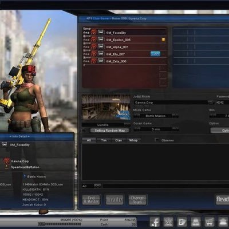Open the clan emblem icon in bottom bar

pos(168,222)
